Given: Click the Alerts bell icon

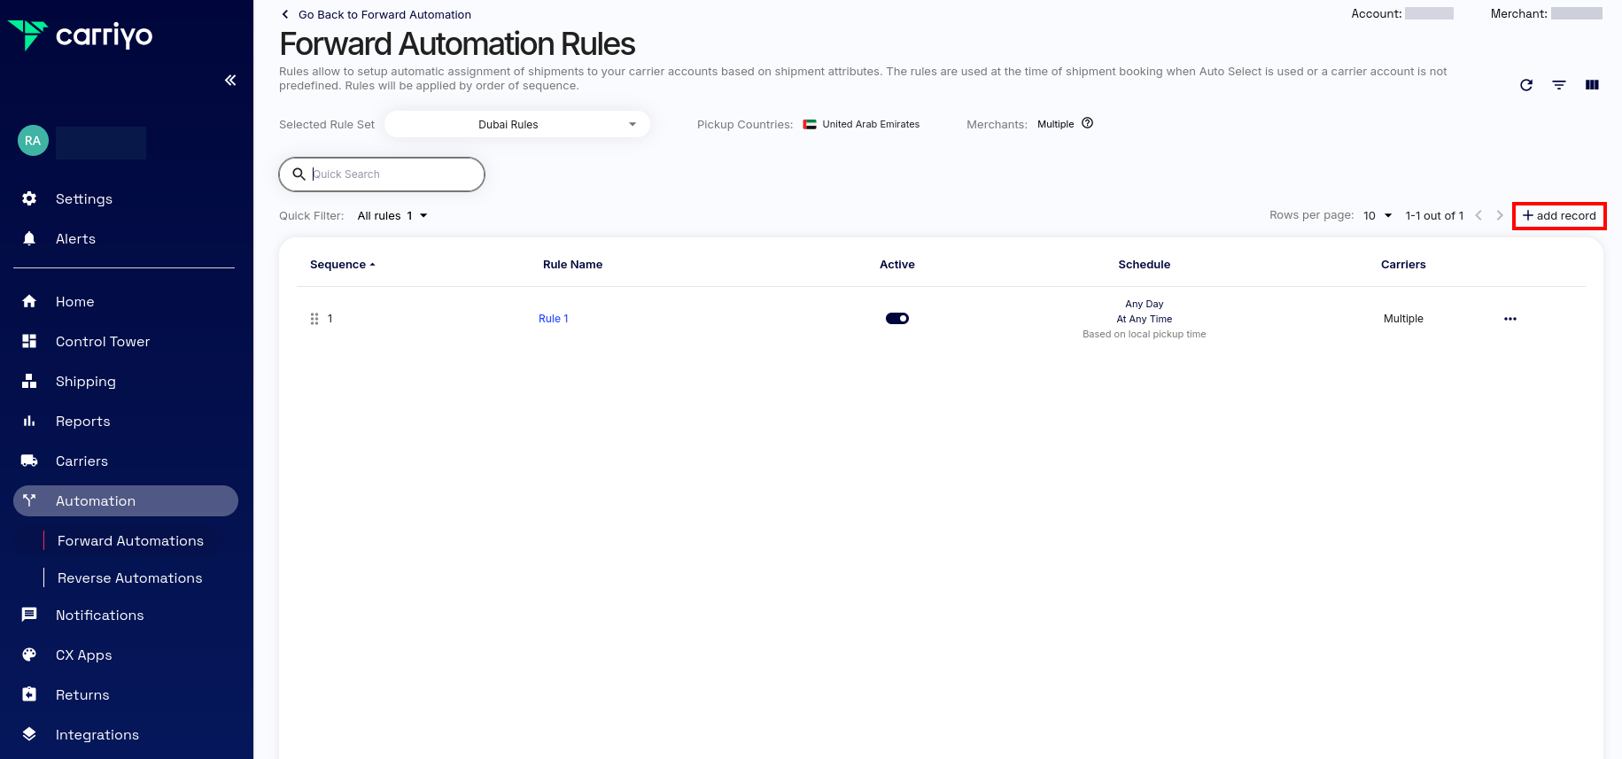Looking at the screenshot, I should click(x=29, y=238).
